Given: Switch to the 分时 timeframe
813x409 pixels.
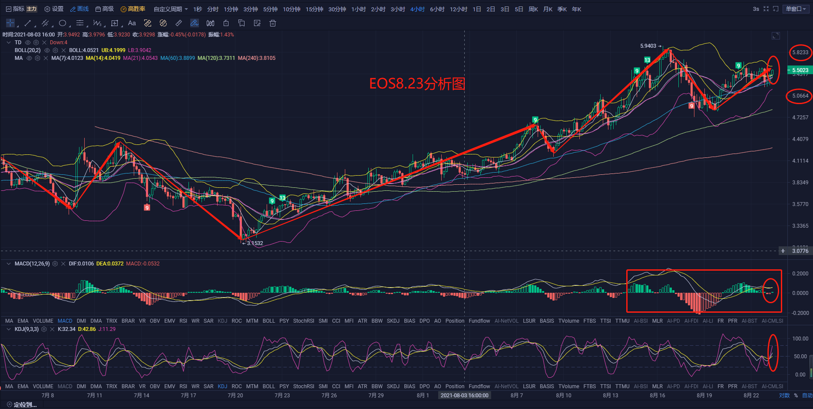Looking at the screenshot, I should click(213, 9).
